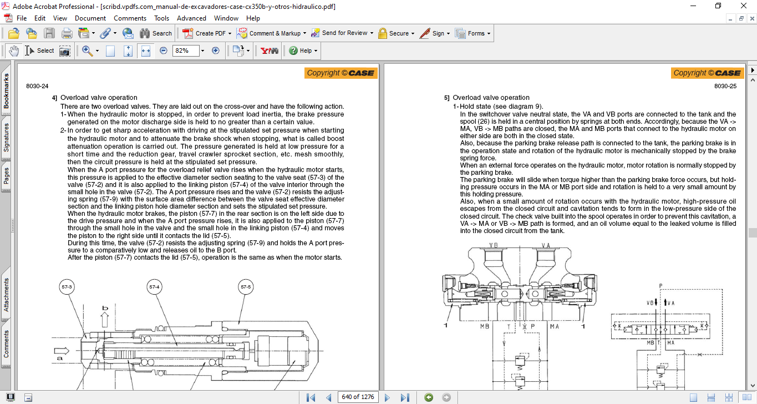Click the Print icon in toolbar
This screenshot has height=404, width=757.
tap(67, 33)
